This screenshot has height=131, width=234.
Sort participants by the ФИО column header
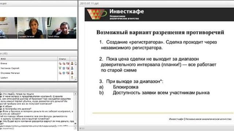coord(29,59)
